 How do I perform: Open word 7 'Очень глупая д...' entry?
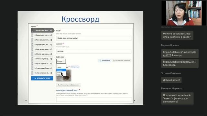pos(42,59)
